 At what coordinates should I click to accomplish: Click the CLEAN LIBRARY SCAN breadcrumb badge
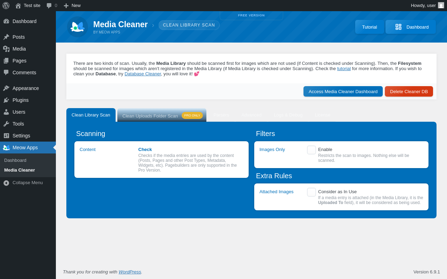click(189, 25)
